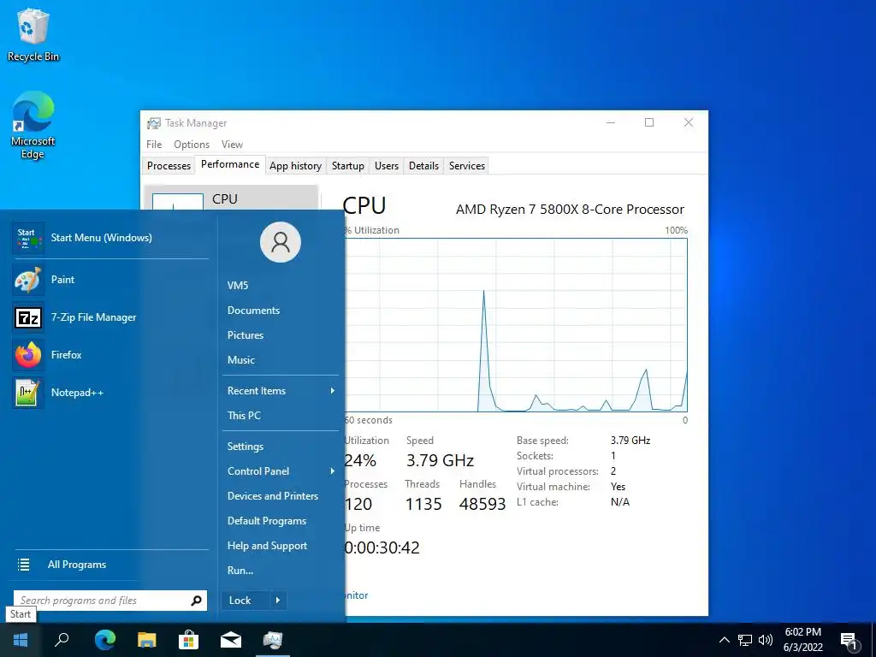Screen dimensions: 876x657
Task: Open Music from the start menu
Action: (x=240, y=360)
